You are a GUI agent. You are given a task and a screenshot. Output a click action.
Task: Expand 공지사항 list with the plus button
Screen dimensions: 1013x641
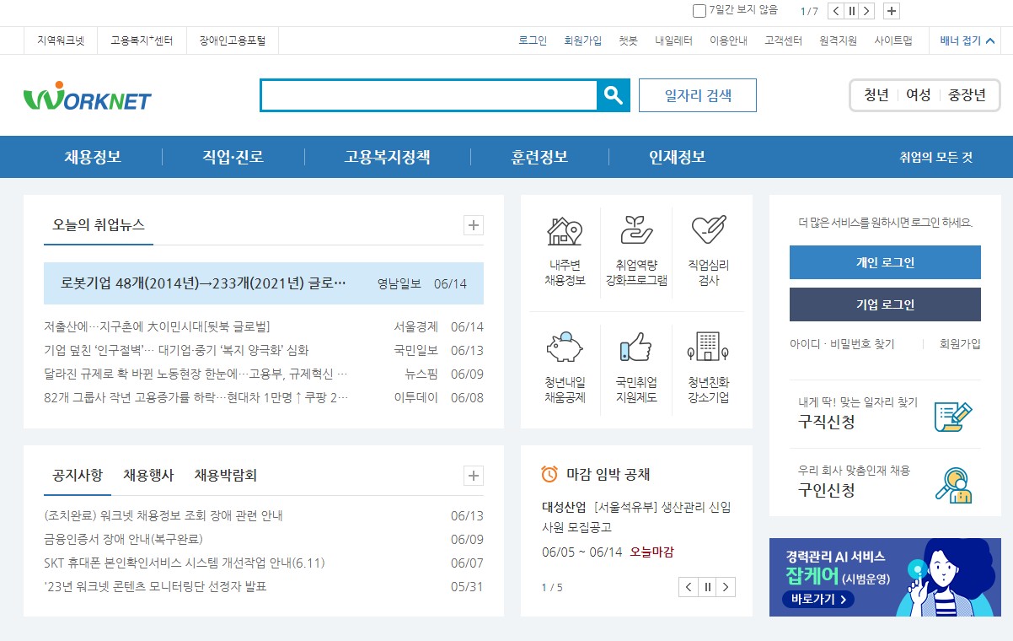tap(474, 476)
